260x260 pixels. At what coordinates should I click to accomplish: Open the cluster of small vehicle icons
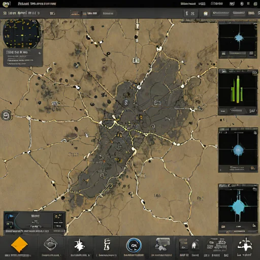tap(217, 245)
